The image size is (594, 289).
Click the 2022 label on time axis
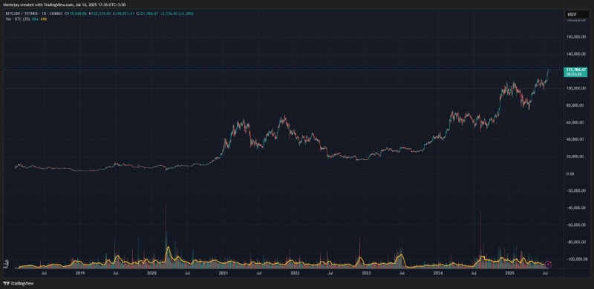(295, 273)
